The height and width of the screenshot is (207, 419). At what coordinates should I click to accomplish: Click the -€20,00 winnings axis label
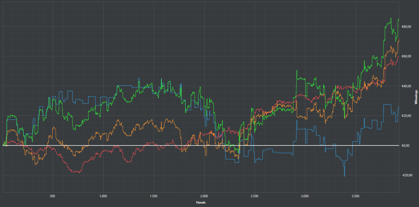[x=407, y=175]
